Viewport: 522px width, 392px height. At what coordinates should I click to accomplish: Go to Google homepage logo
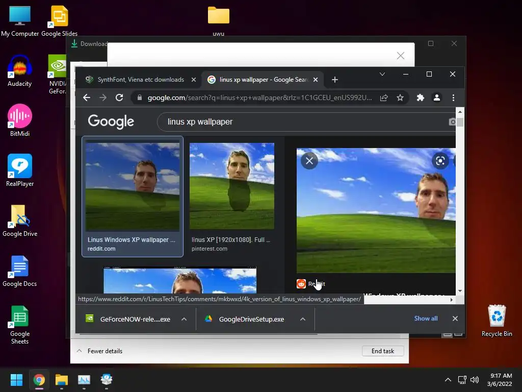[x=111, y=121]
